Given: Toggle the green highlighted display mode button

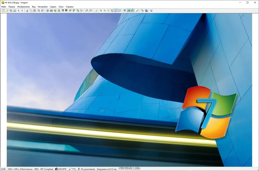Looking at the screenshot, I should [128, 11].
